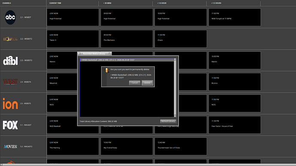Select the WNBA Basketball recording row
The width and height of the screenshot is (296, 166).
(x=127, y=60)
